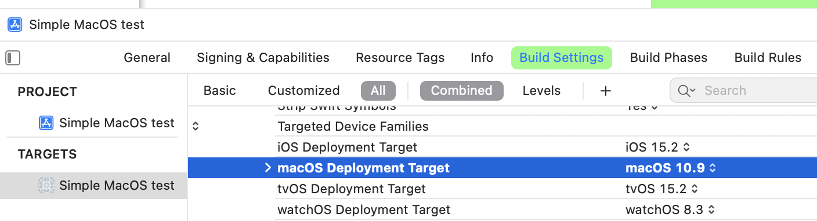Show Customized build settings
This screenshot has width=817, height=221.
pyautogui.click(x=303, y=91)
